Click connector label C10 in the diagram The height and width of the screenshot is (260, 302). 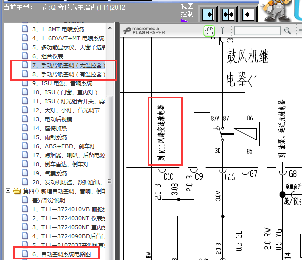(168, 177)
